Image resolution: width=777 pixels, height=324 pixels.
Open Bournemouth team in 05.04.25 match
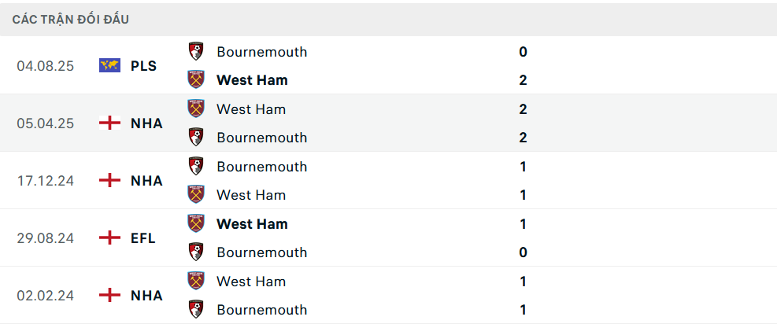(x=261, y=138)
